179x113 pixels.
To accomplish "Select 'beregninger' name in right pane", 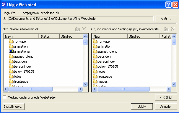I will (x=106, y=62).
